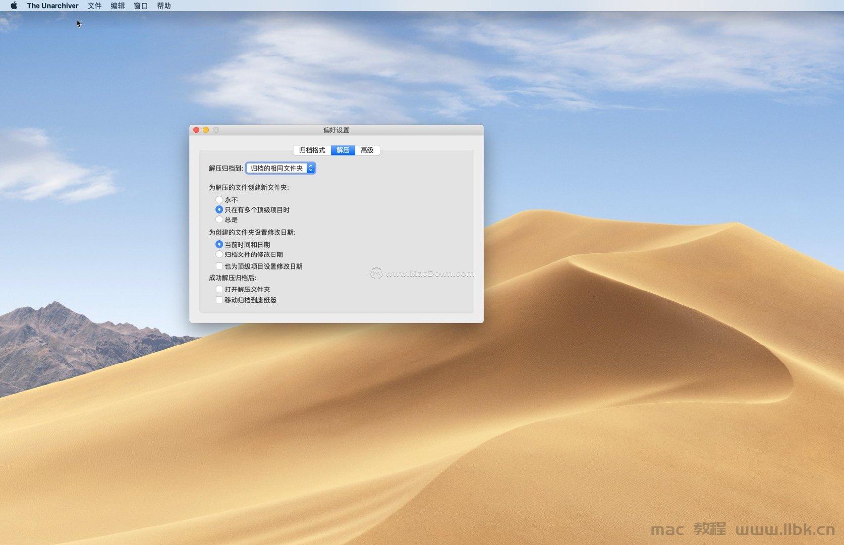Open the 归档格式 tab
844x545 pixels.
pyautogui.click(x=312, y=150)
